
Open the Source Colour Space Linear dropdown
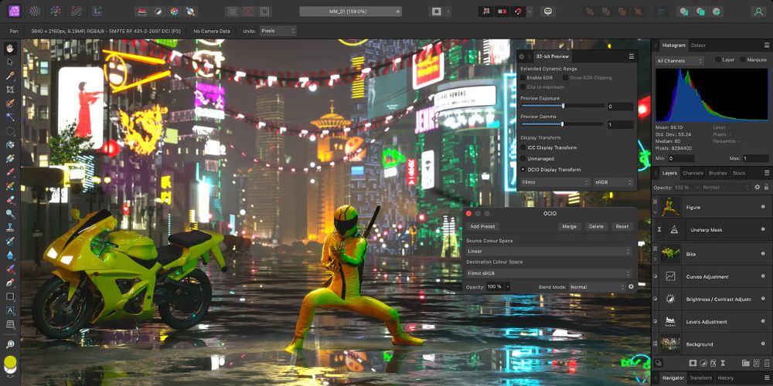pos(549,252)
